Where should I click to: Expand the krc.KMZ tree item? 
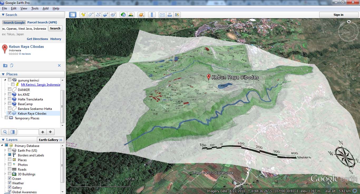tap(5, 94)
